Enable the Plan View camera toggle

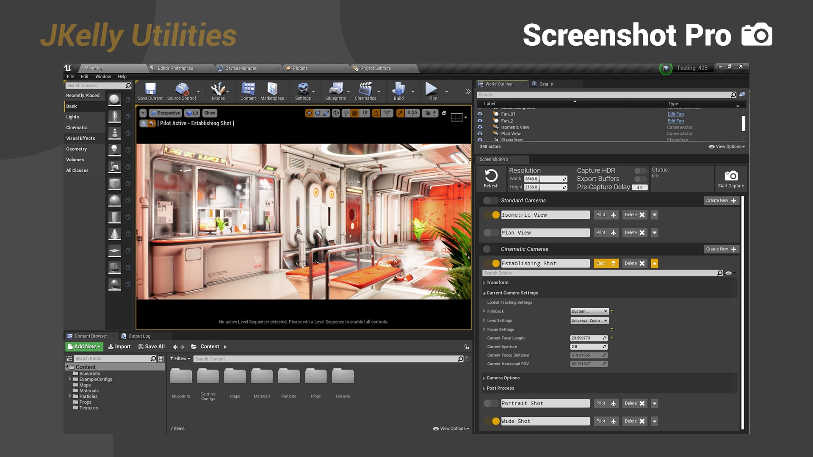[x=491, y=233]
